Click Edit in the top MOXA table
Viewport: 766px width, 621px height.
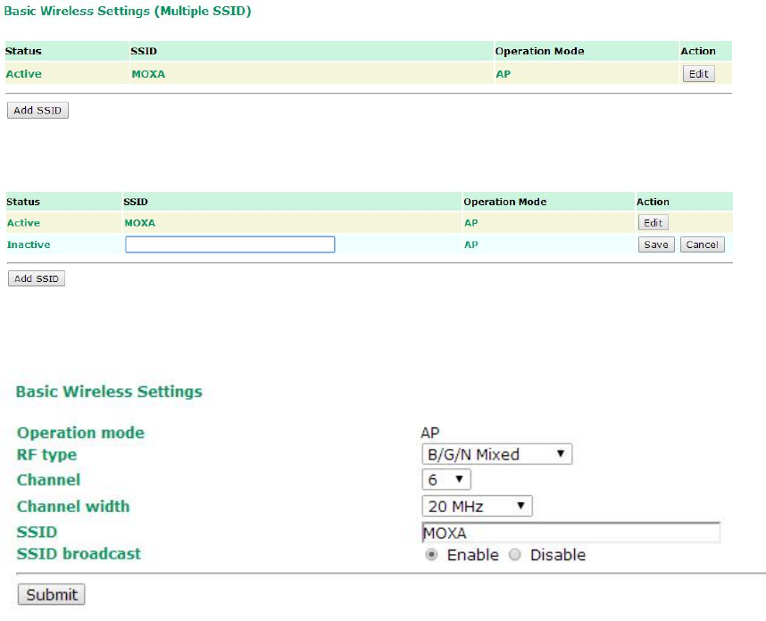tap(698, 74)
